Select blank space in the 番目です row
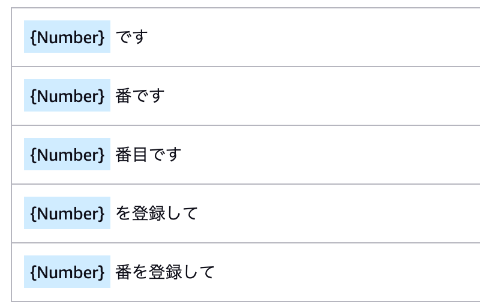480x307 pixels. click(331, 155)
